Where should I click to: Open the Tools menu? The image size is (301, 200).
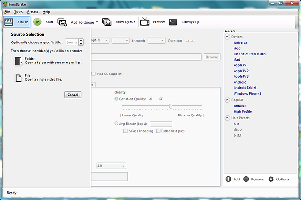(19, 12)
